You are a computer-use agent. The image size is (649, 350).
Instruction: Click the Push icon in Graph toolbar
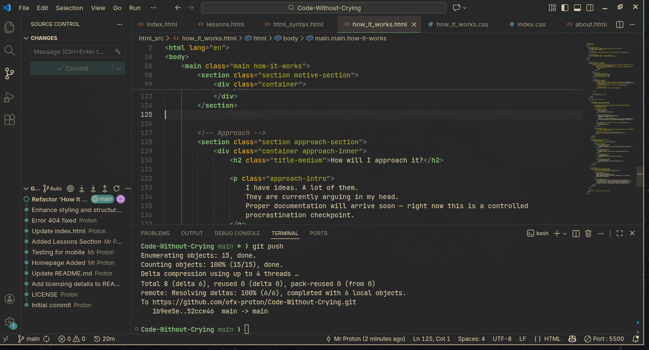[x=104, y=188]
